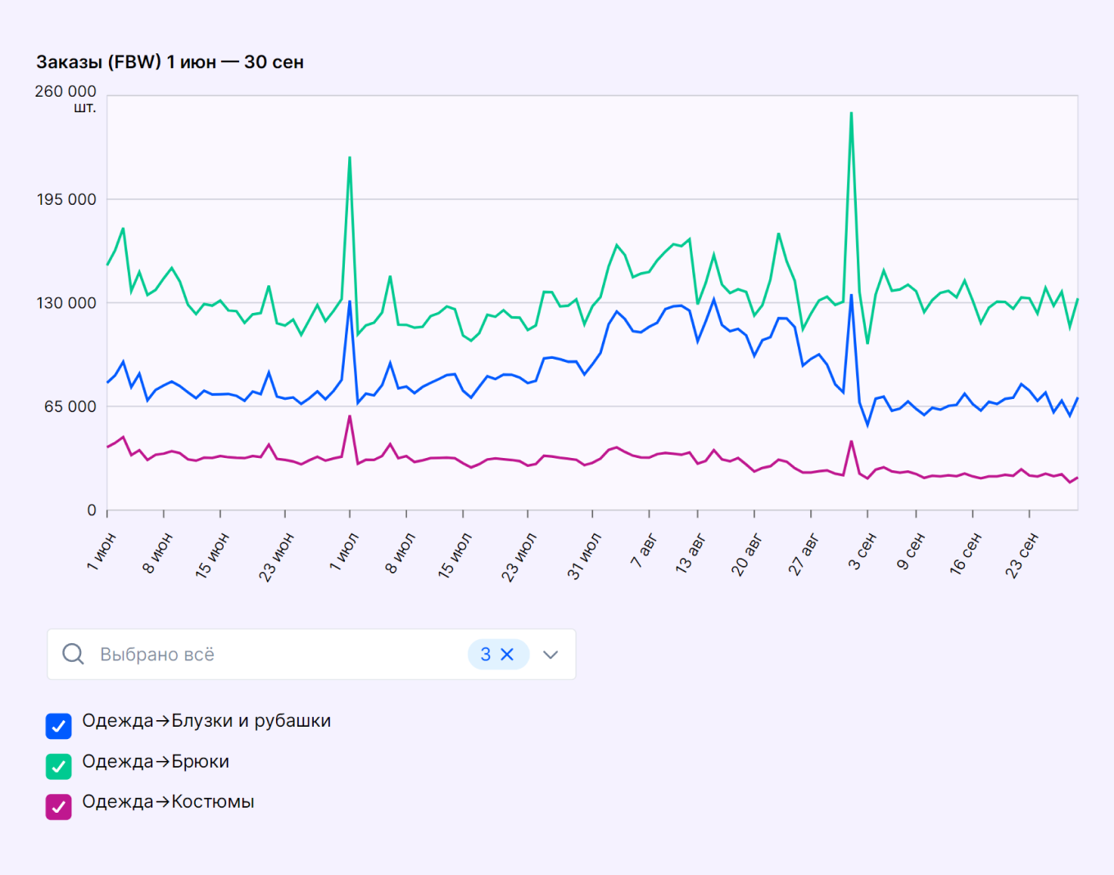Click the 1 июл date label
This screenshot has height=875, width=1114.
[344, 551]
